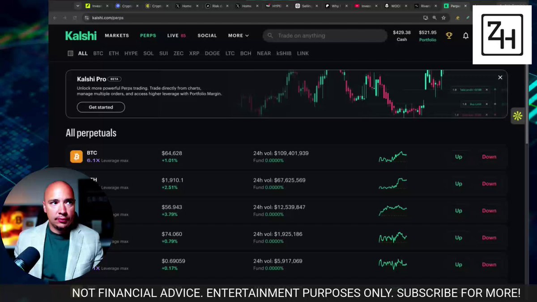Click the browser forward arrow
The height and width of the screenshot is (302, 537).
point(65,18)
